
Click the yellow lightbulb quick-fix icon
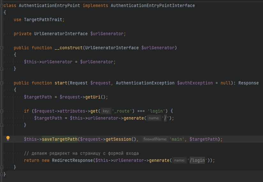pyautogui.click(x=8, y=138)
